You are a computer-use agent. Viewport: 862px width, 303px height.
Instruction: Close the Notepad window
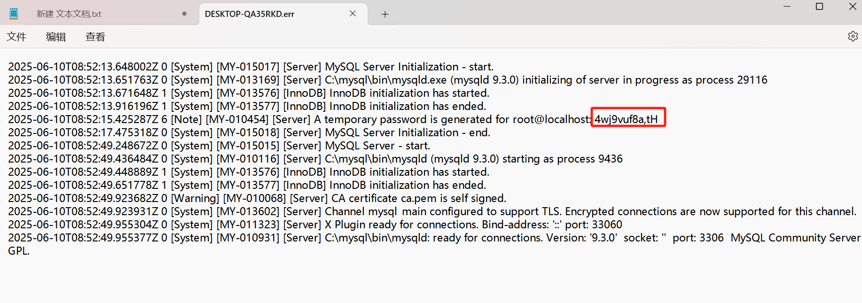(x=852, y=7)
